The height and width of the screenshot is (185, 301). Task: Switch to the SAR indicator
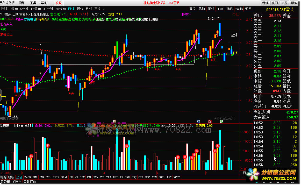coord(127,177)
